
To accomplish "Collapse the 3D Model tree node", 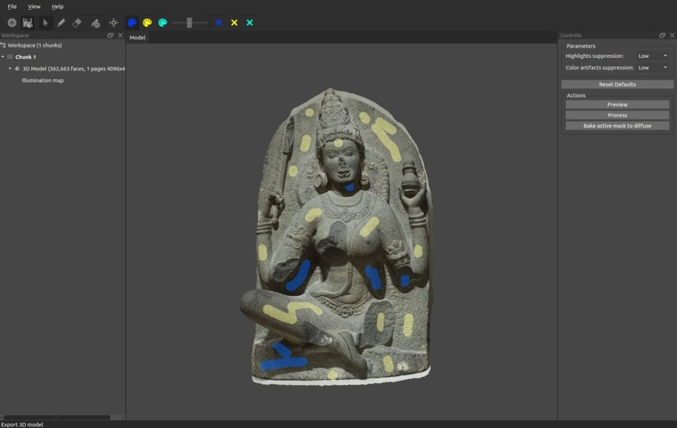I will coord(10,69).
